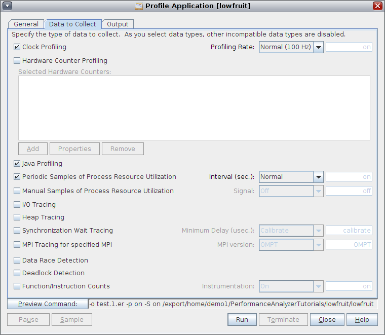385x335 pixels.
Task: Click the Terminate button
Action: (x=283, y=319)
